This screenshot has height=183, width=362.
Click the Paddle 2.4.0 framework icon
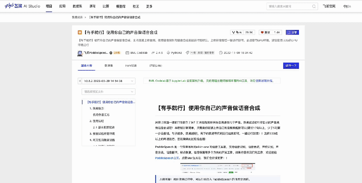point(153,53)
